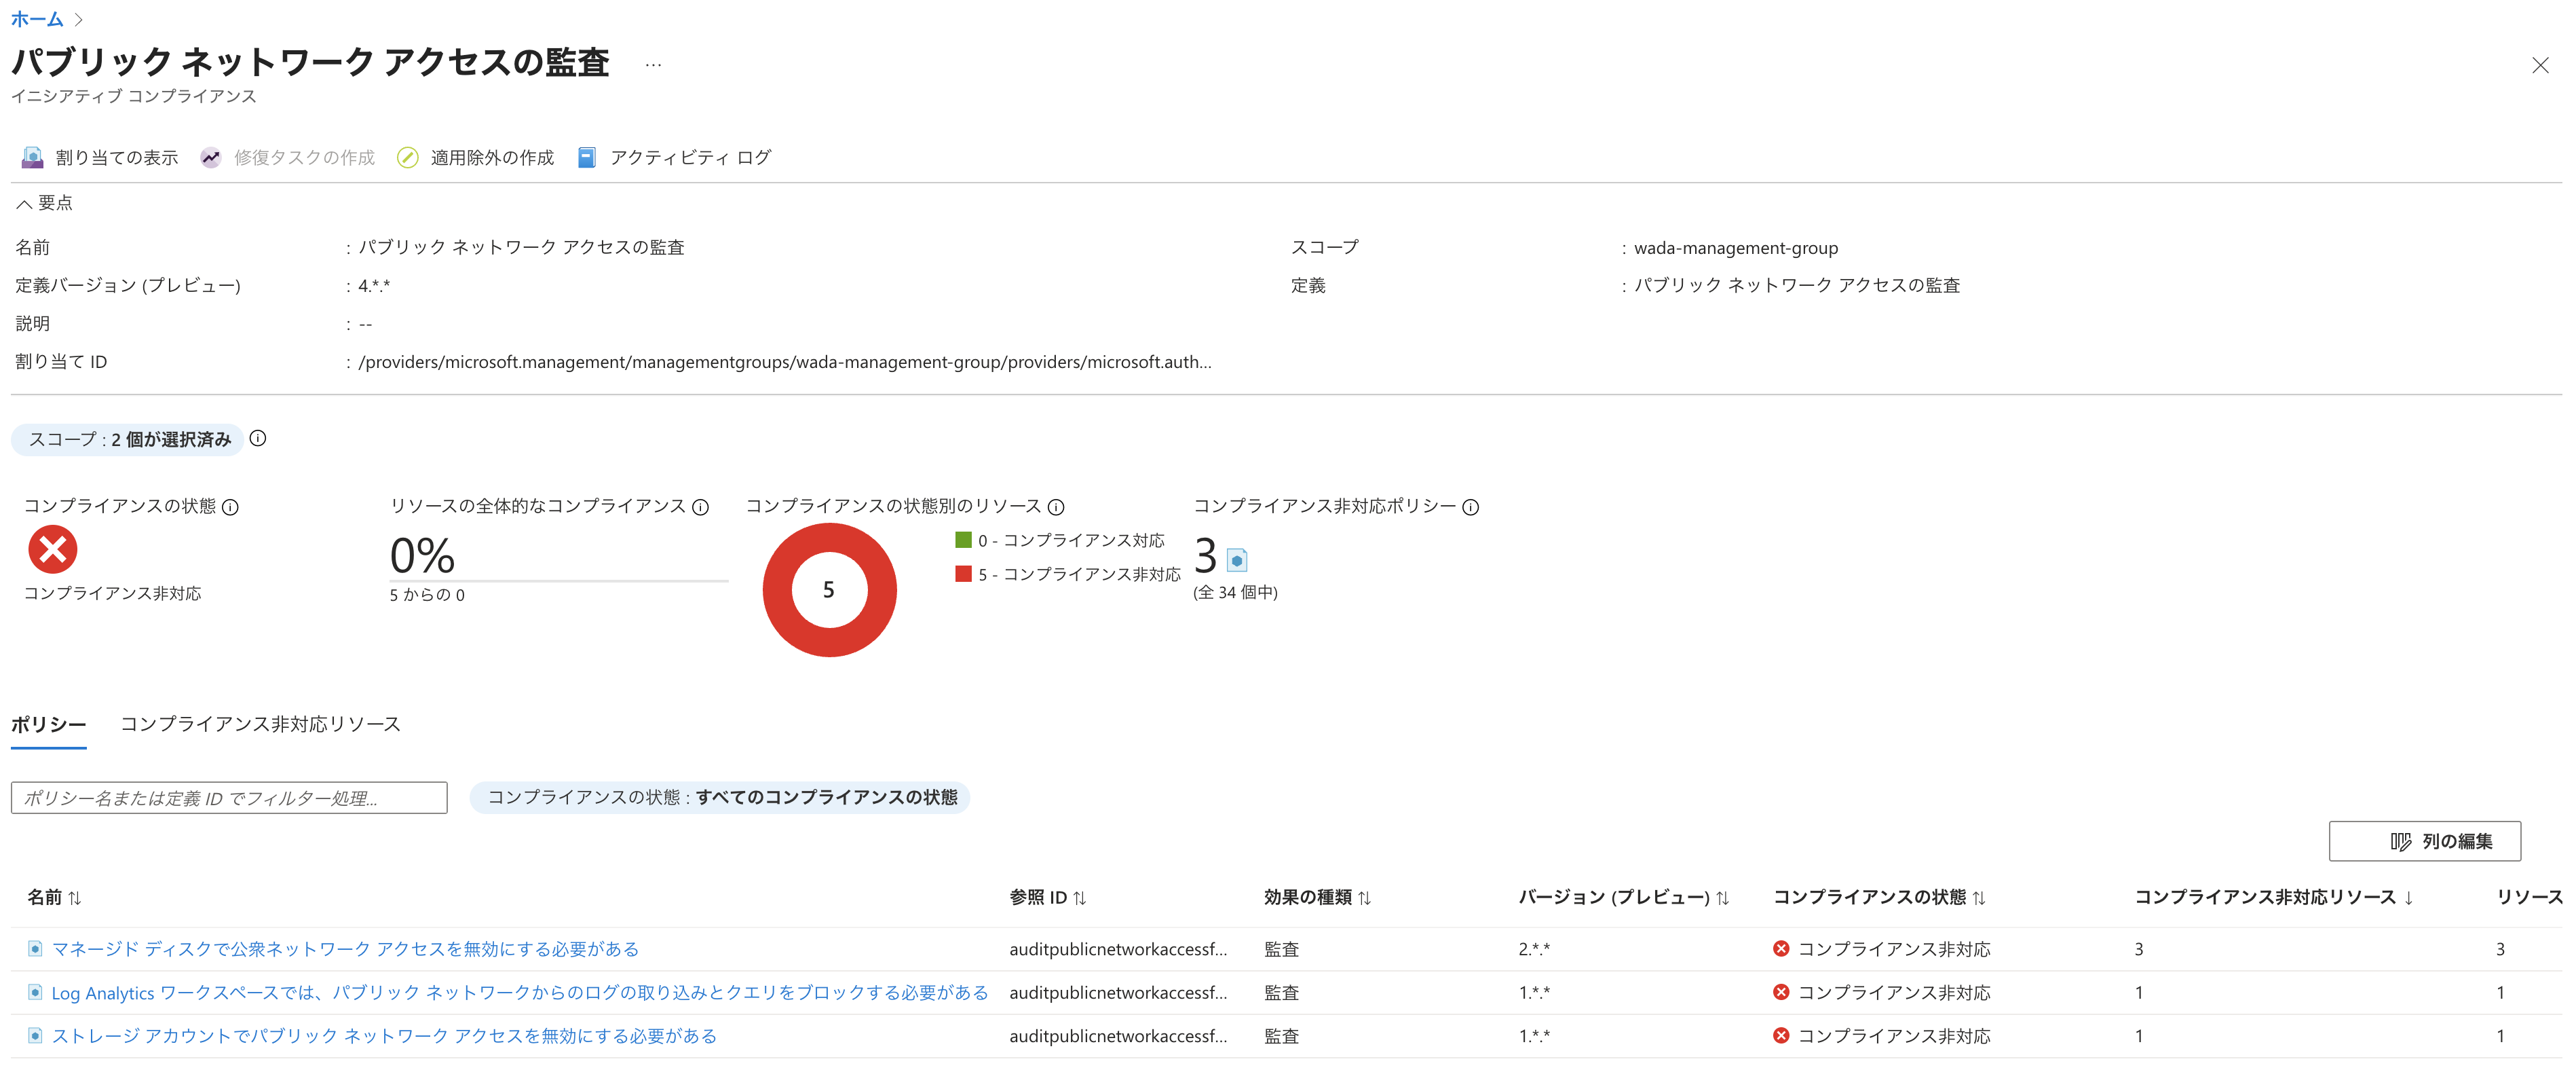The width and height of the screenshot is (2576, 1070).
Task: Switch to コンプライアンス非対応リソース tab
Action: 260,724
